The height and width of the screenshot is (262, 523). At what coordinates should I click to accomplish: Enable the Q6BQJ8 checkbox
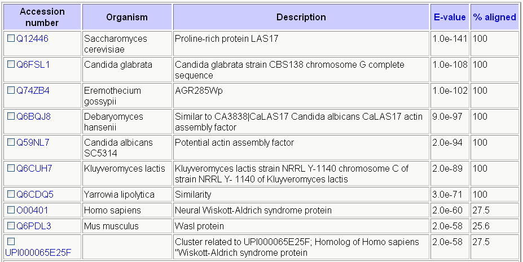11,117
